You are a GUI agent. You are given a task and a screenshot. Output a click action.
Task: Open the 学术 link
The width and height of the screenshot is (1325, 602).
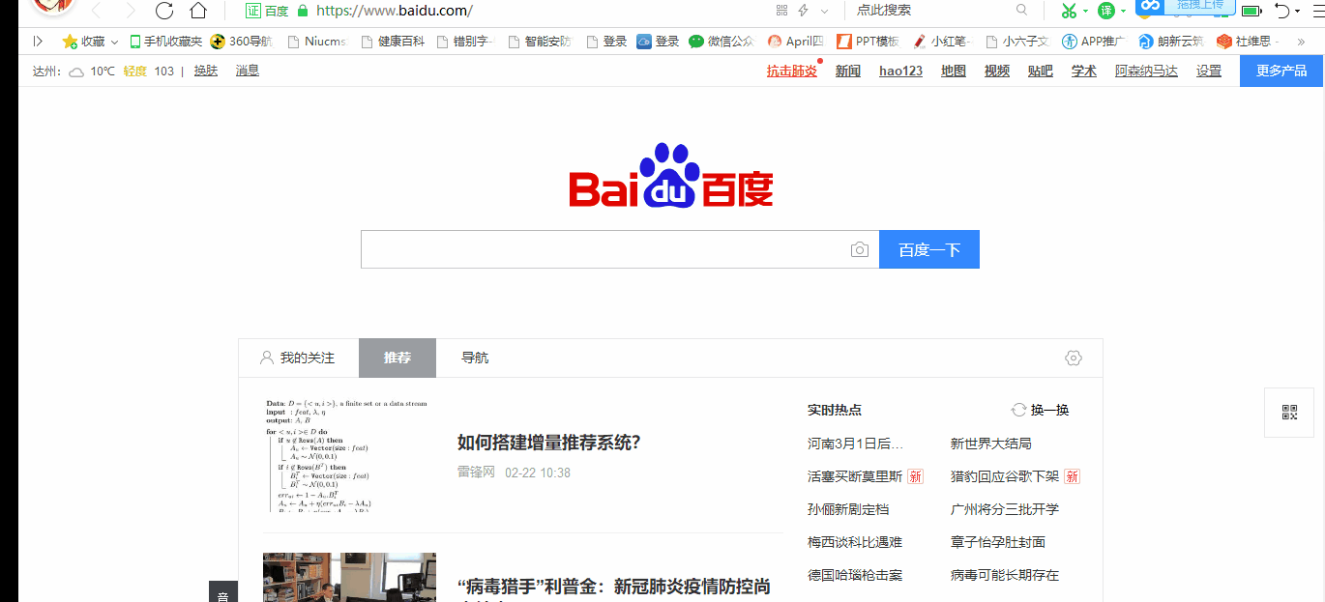[x=1084, y=71]
